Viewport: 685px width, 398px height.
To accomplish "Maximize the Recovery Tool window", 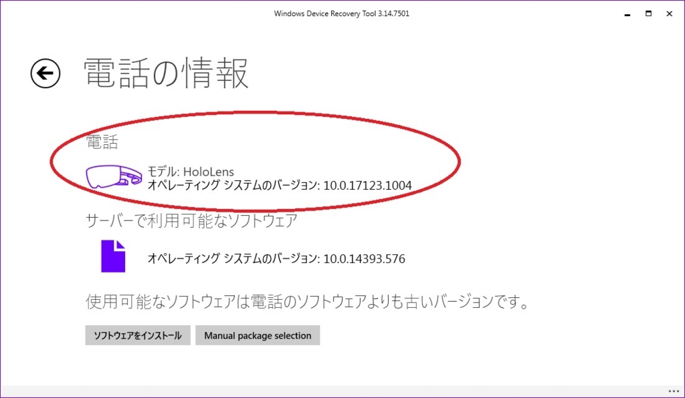I will (648, 13).
